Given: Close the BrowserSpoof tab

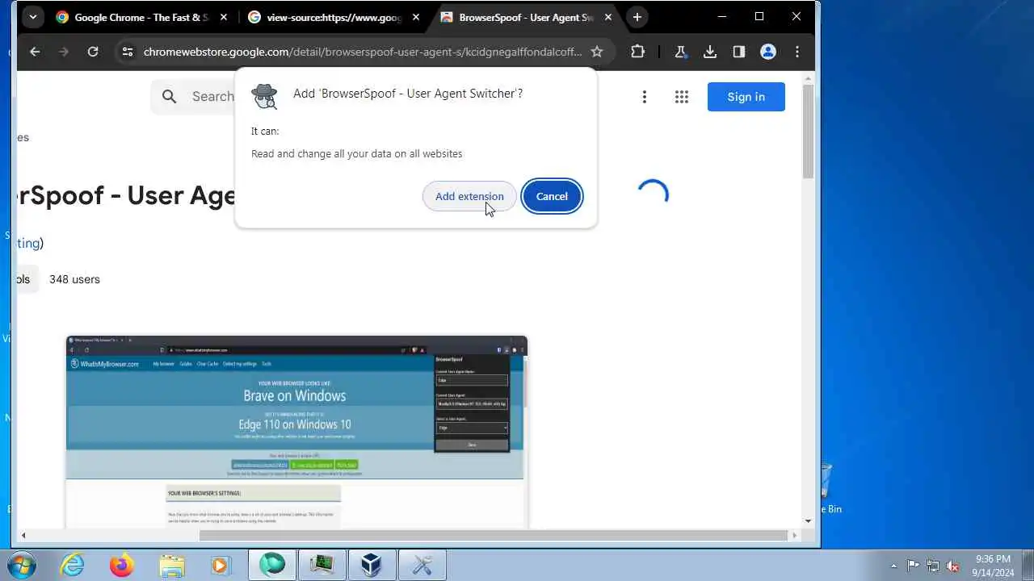Looking at the screenshot, I should [608, 17].
